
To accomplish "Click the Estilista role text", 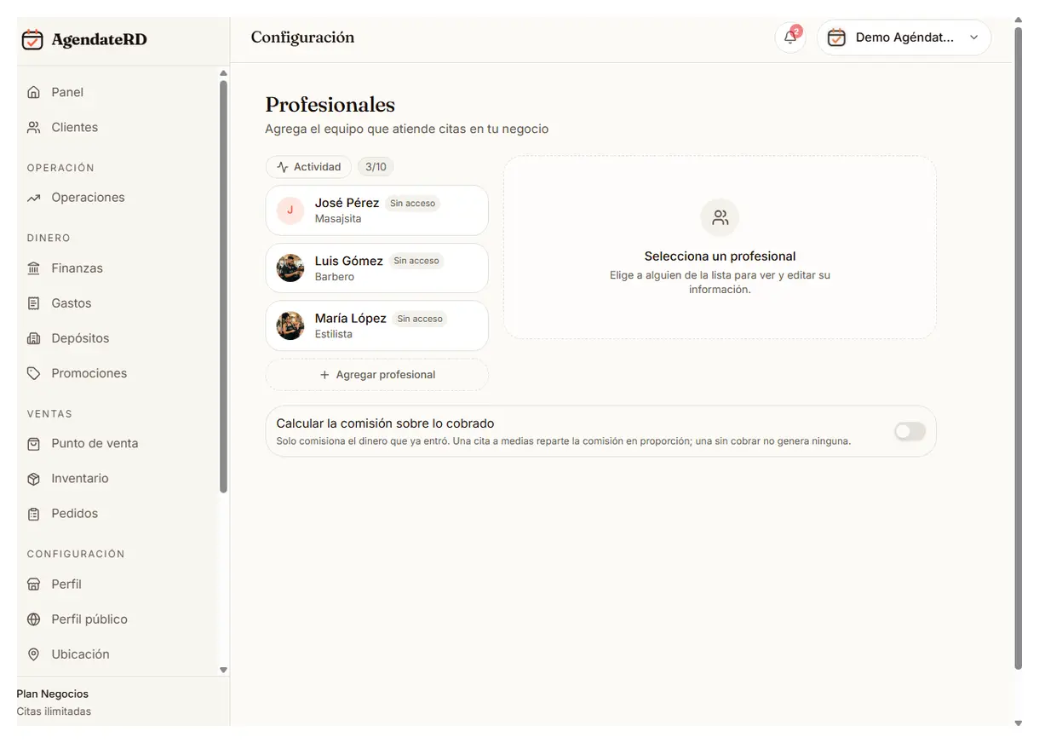I will tap(334, 334).
